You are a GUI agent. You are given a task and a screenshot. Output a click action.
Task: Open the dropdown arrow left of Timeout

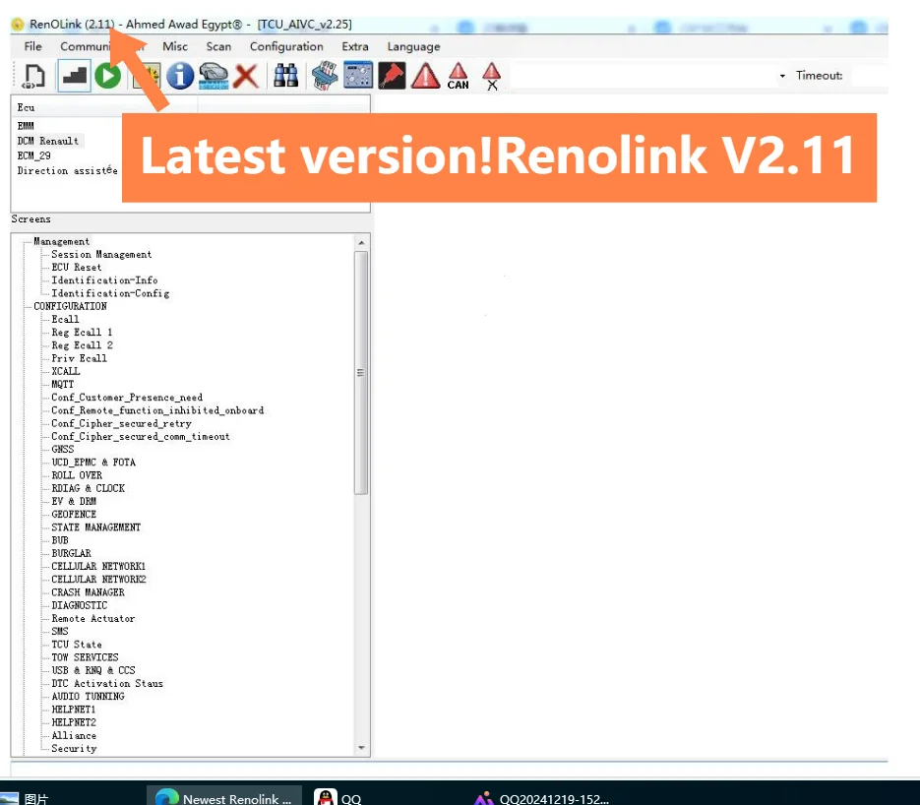pos(782,76)
